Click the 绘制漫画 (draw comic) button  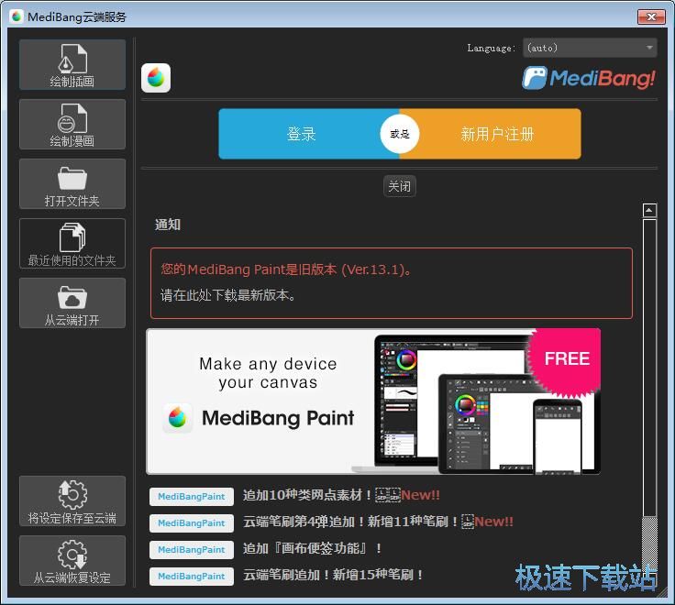[72, 125]
